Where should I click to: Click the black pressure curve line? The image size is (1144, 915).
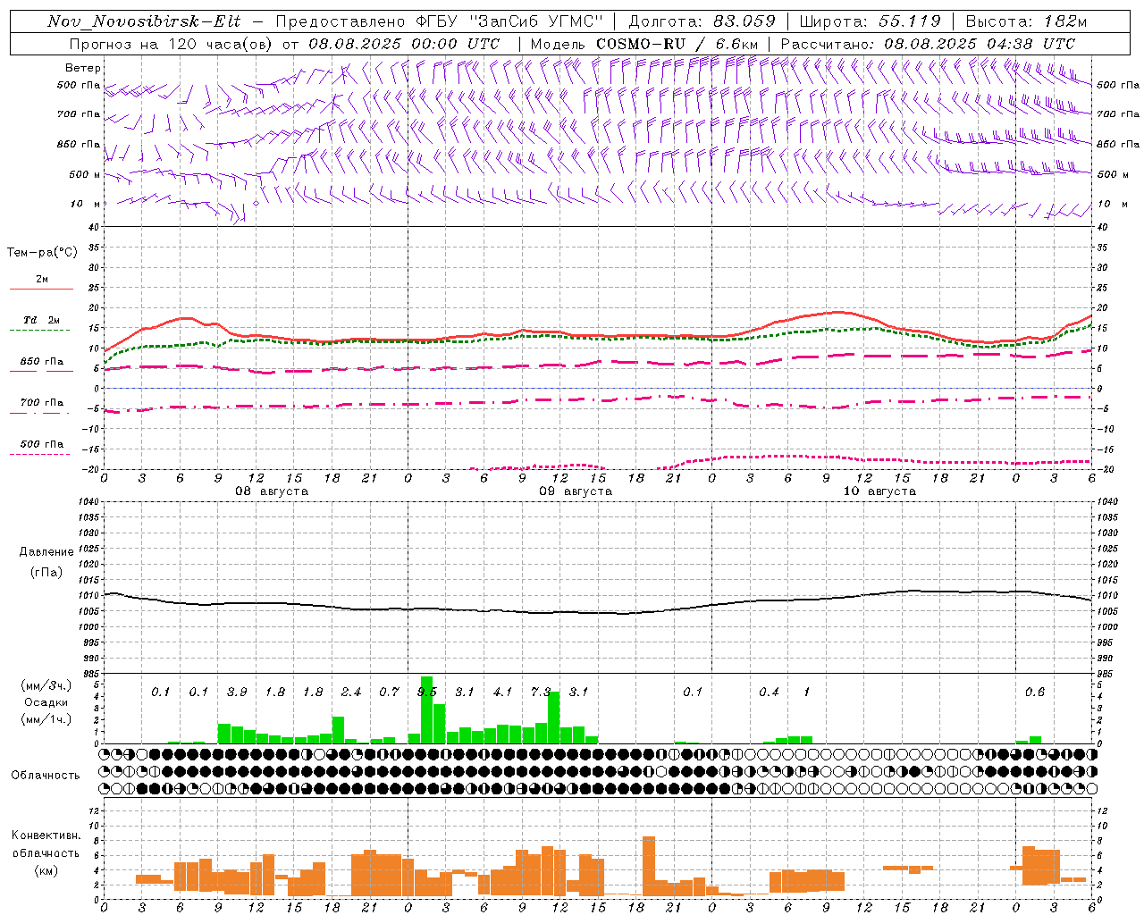[597, 612]
